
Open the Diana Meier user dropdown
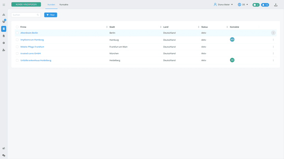(x=223, y=5)
